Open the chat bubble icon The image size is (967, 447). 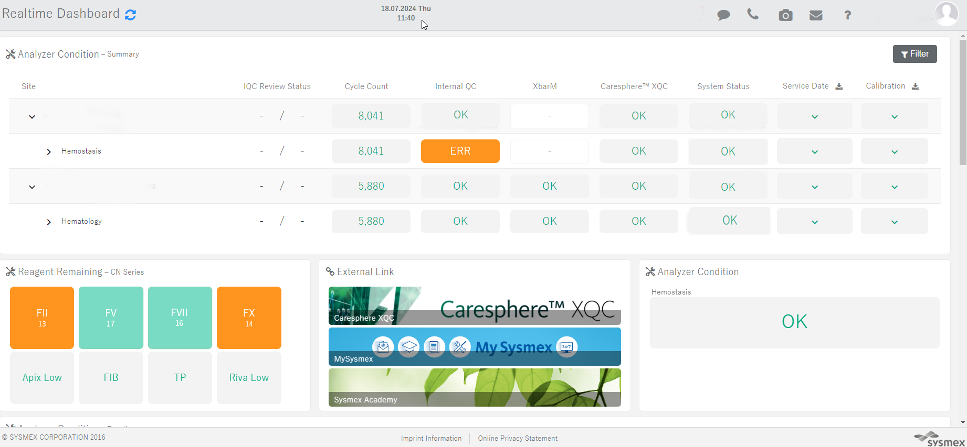(x=723, y=15)
